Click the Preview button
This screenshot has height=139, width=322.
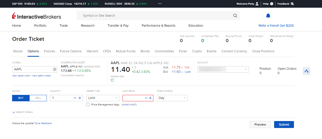pyautogui.click(x=260, y=124)
